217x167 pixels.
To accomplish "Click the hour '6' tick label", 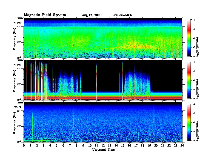I will pos(63,145).
